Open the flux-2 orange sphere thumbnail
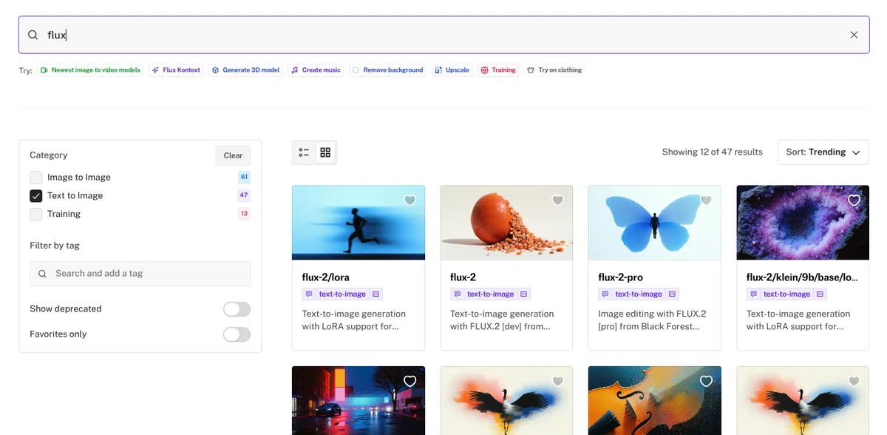Image resolution: width=887 pixels, height=435 pixels. 506,223
